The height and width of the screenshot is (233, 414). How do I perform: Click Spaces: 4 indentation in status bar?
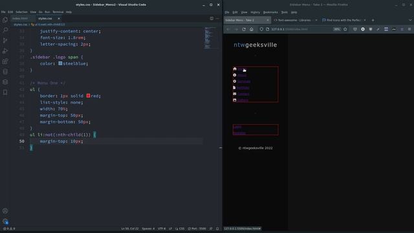(148, 228)
